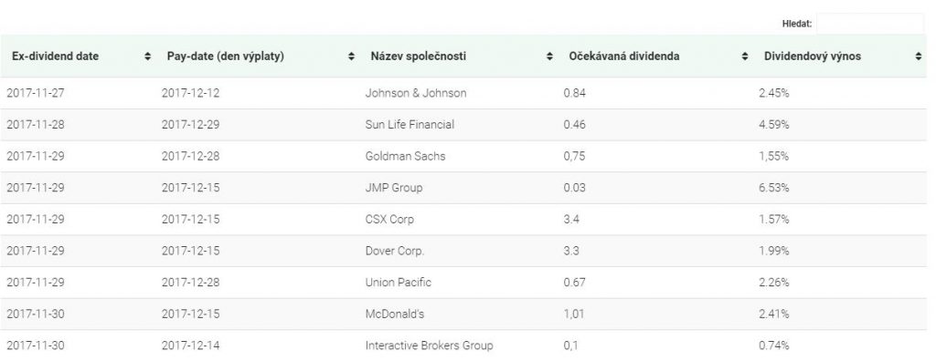Click the Očekávaná dividenda header label

coord(623,57)
